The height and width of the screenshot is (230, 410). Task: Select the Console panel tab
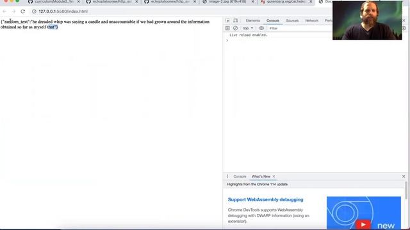point(273,20)
